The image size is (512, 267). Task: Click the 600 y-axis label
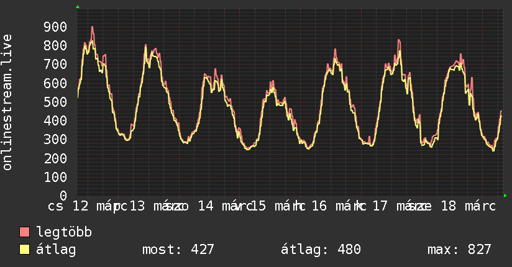[55, 83]
